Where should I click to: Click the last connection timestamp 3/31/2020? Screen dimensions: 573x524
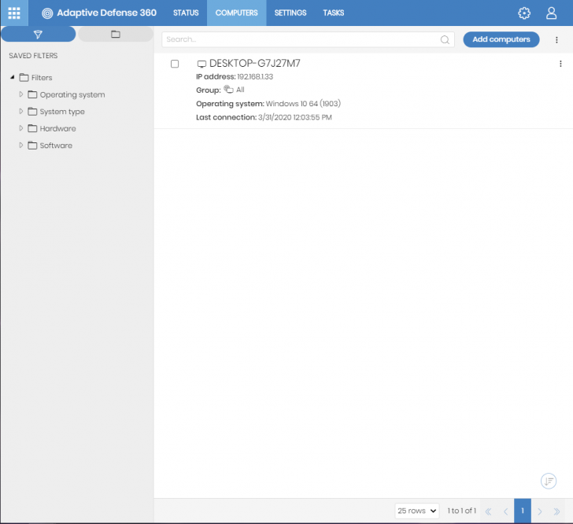coord(295,117)
